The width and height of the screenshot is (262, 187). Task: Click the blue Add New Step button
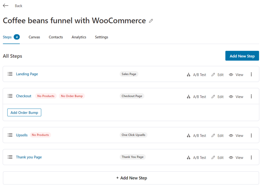pos(242,56)
